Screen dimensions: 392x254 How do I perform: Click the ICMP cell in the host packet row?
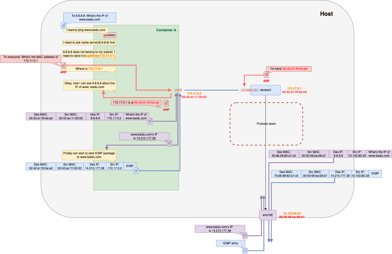click(x=375, y=174)
